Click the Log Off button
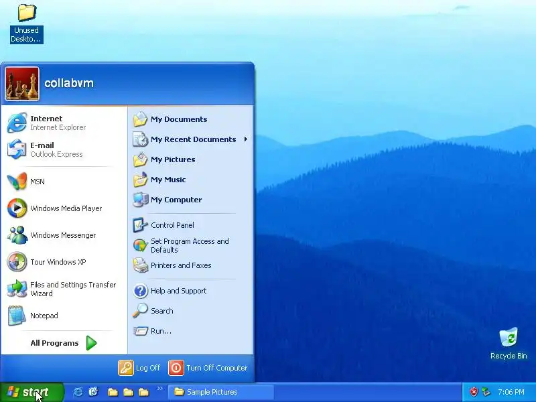536x402 pixels. pyautogui.click(x=139, y=368)
